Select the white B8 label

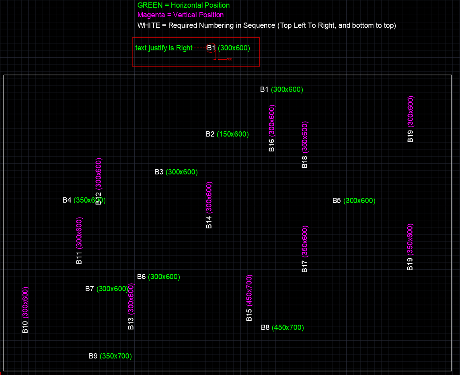pos(265,327)
